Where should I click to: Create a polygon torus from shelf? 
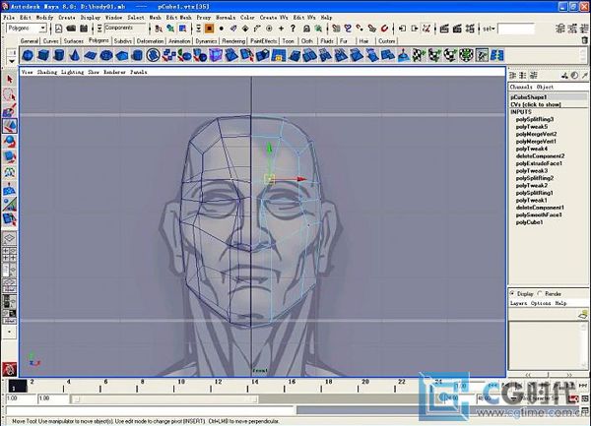click(106, 56)
